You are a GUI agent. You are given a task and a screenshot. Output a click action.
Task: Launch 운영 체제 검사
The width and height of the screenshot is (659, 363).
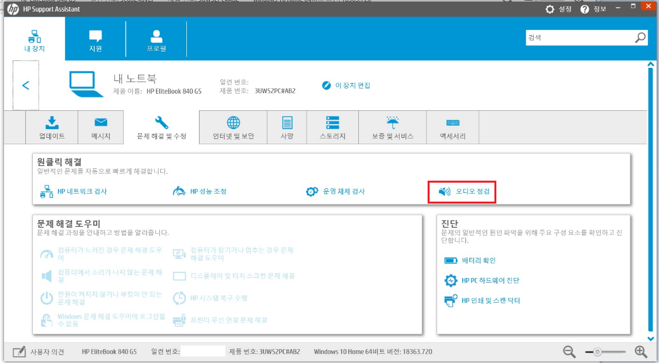[344, 192]
